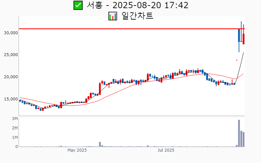
Task: Click the 0 volume axis label
Action: (17, 147)
